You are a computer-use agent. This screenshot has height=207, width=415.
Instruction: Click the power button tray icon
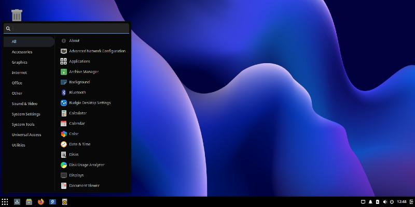pos(392,202)
